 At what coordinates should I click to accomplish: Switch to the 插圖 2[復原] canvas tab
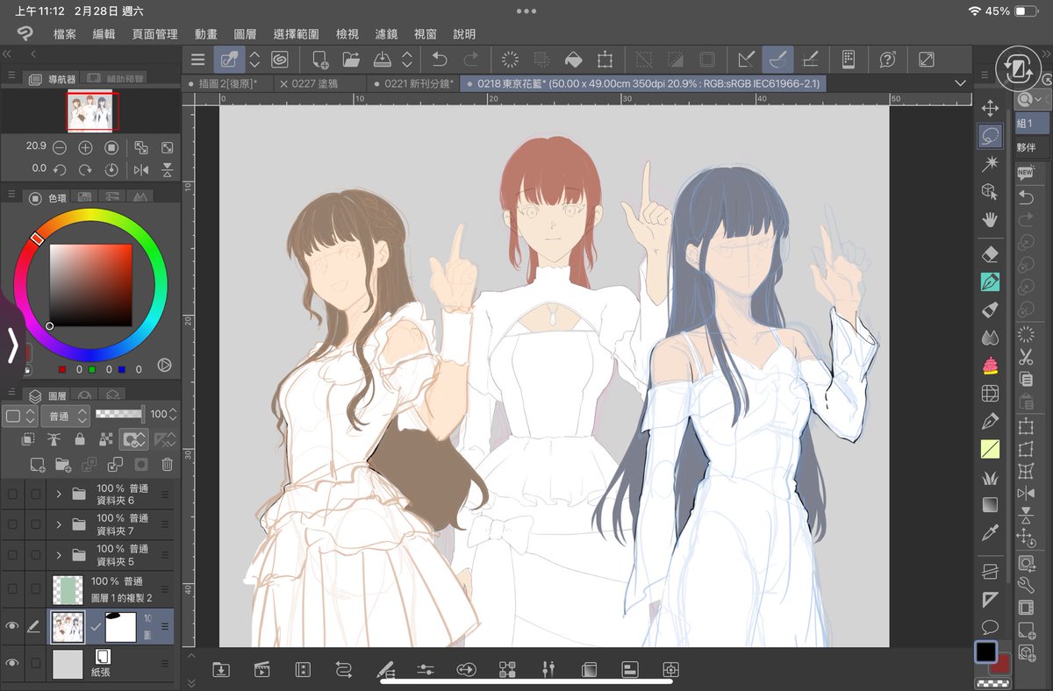pyautogui.click(x=228, y=83)
